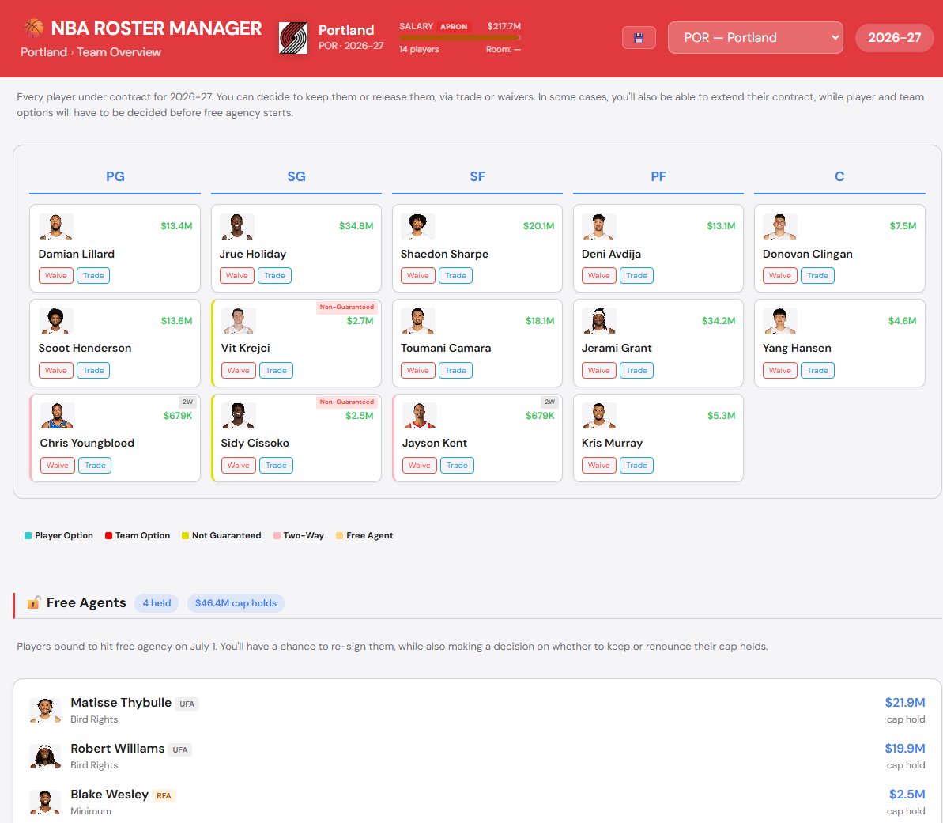Open the POR — Portland team dropdown
Viewport: 943px width, 823px height.
pyautogui.click(x=756, y=37)
